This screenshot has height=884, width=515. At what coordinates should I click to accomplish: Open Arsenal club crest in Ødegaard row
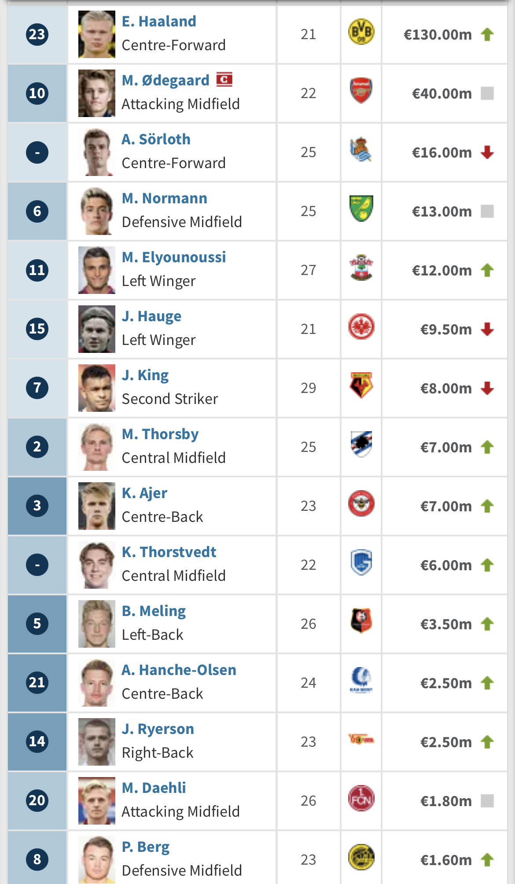coord(361,91)
